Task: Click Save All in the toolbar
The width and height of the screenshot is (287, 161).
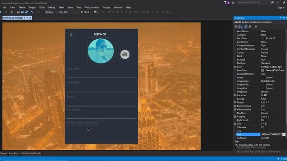Action: pos(26,12)
